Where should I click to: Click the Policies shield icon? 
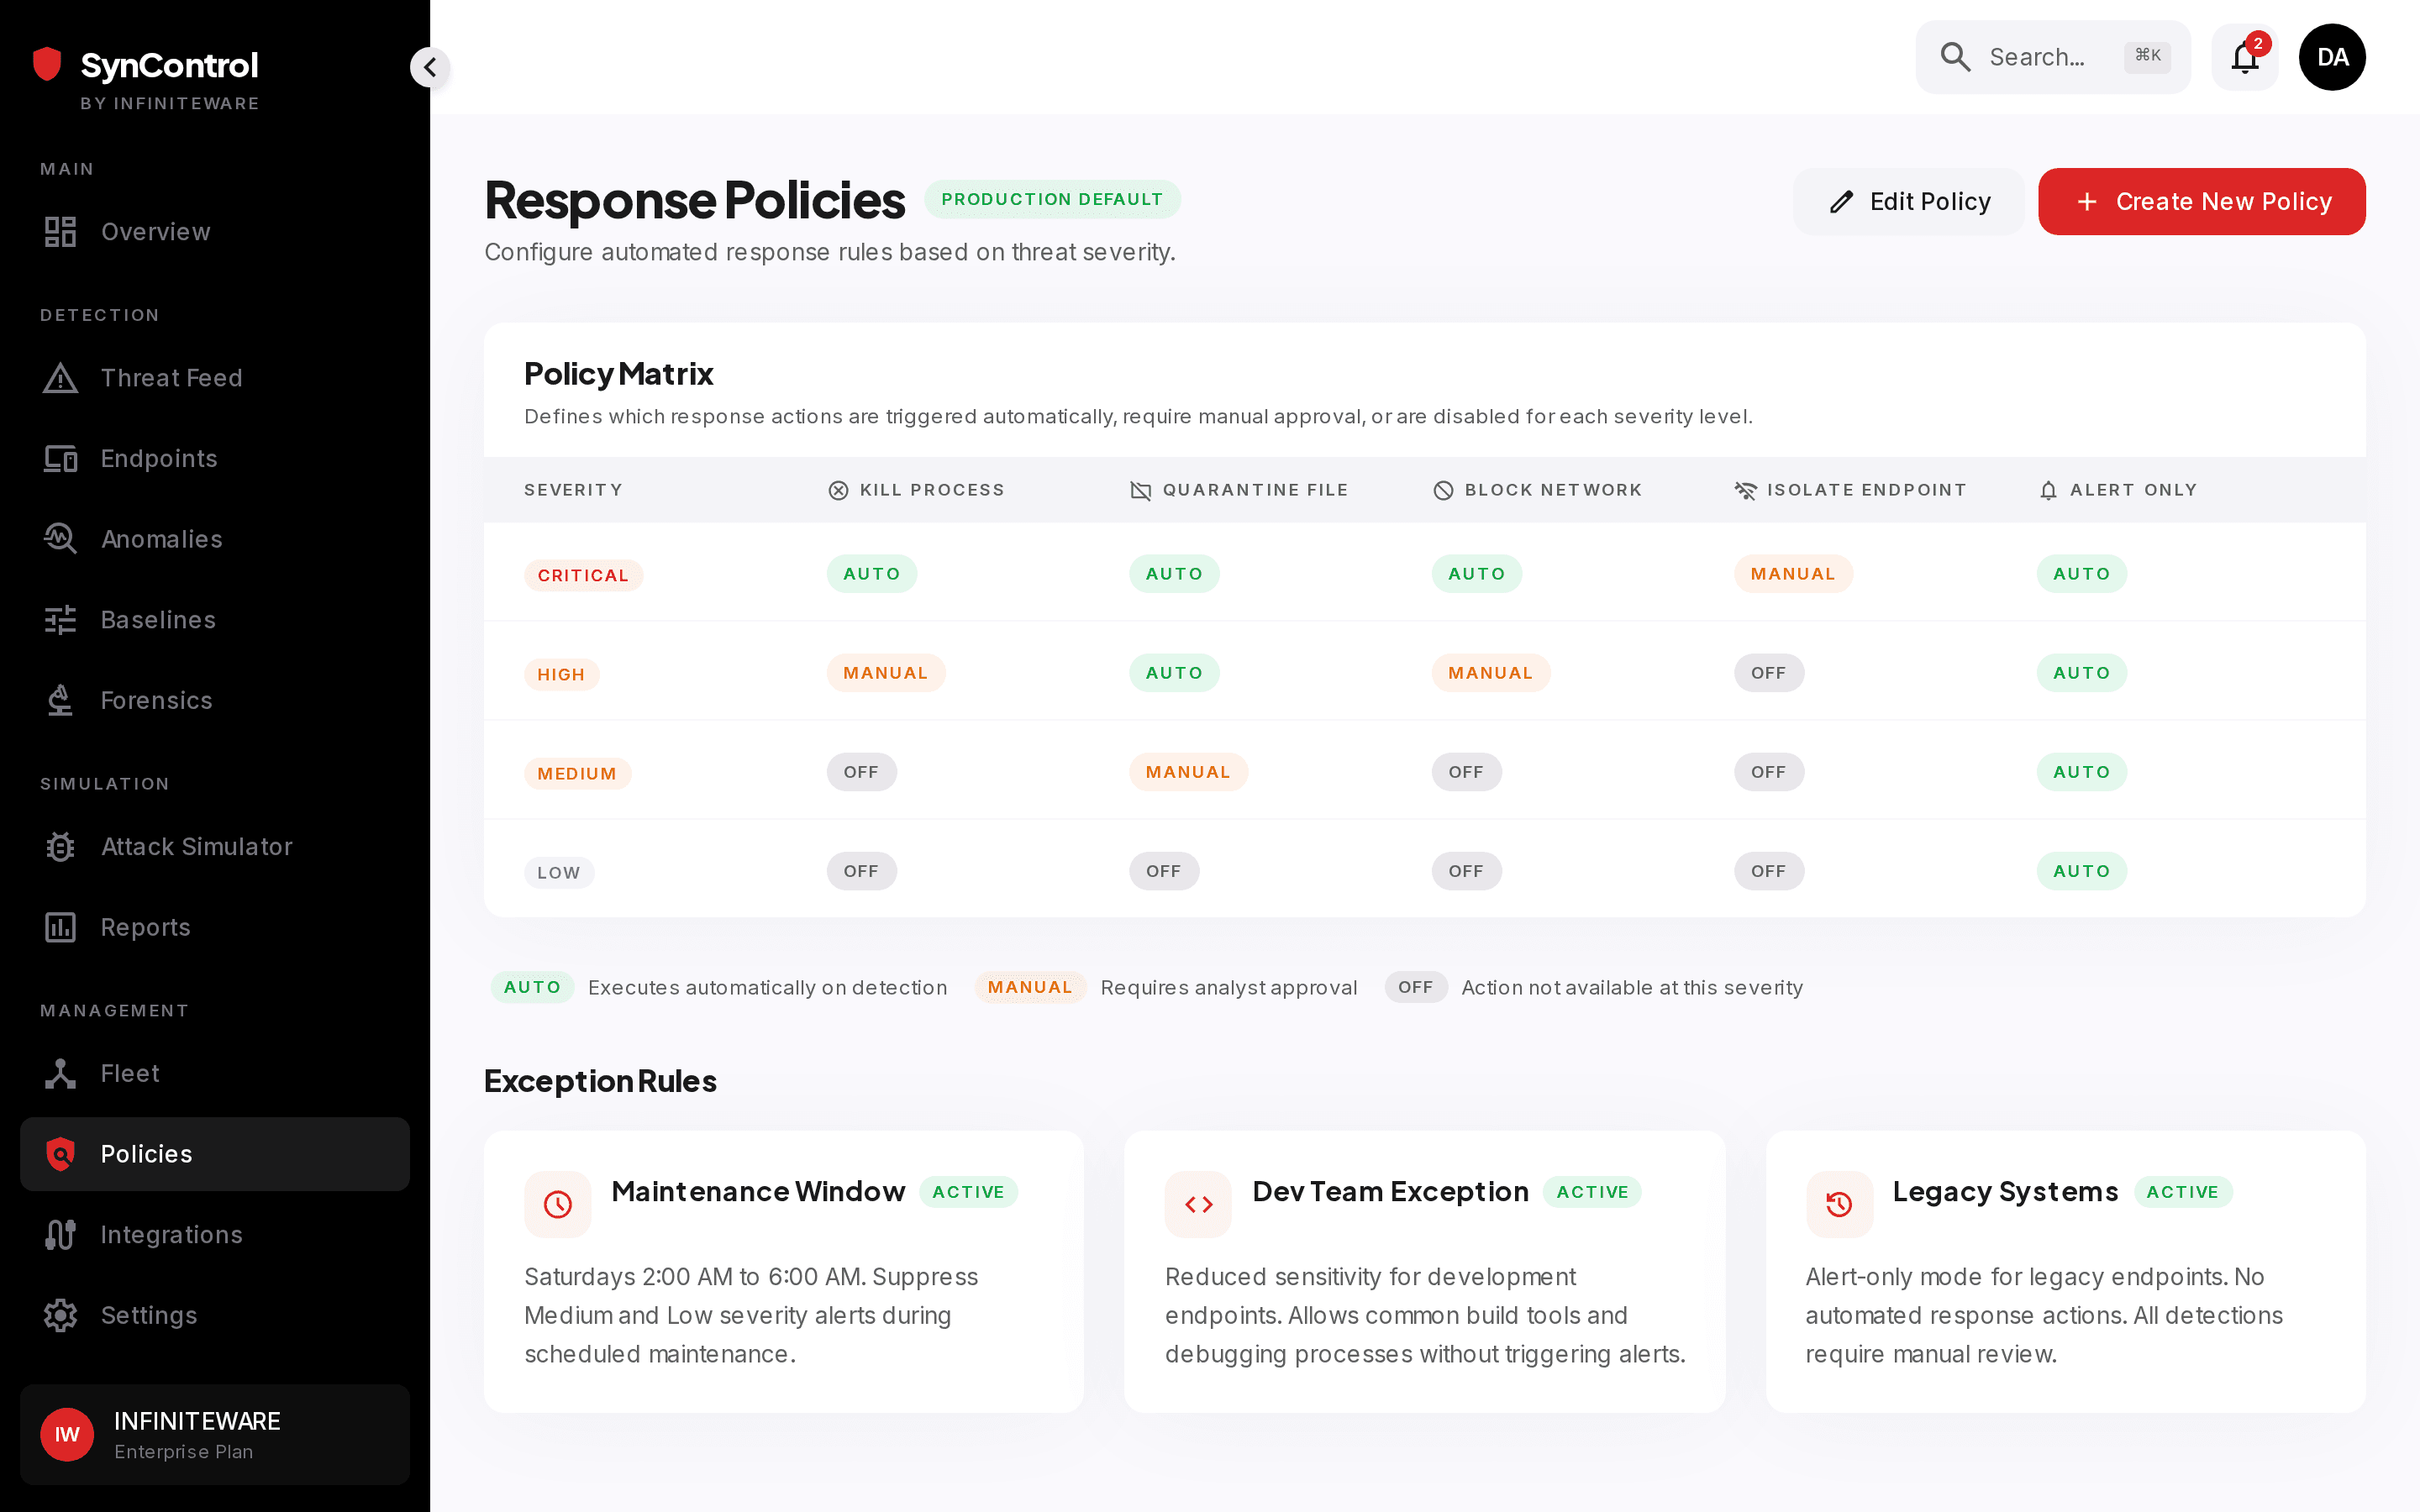[60, 1154]
